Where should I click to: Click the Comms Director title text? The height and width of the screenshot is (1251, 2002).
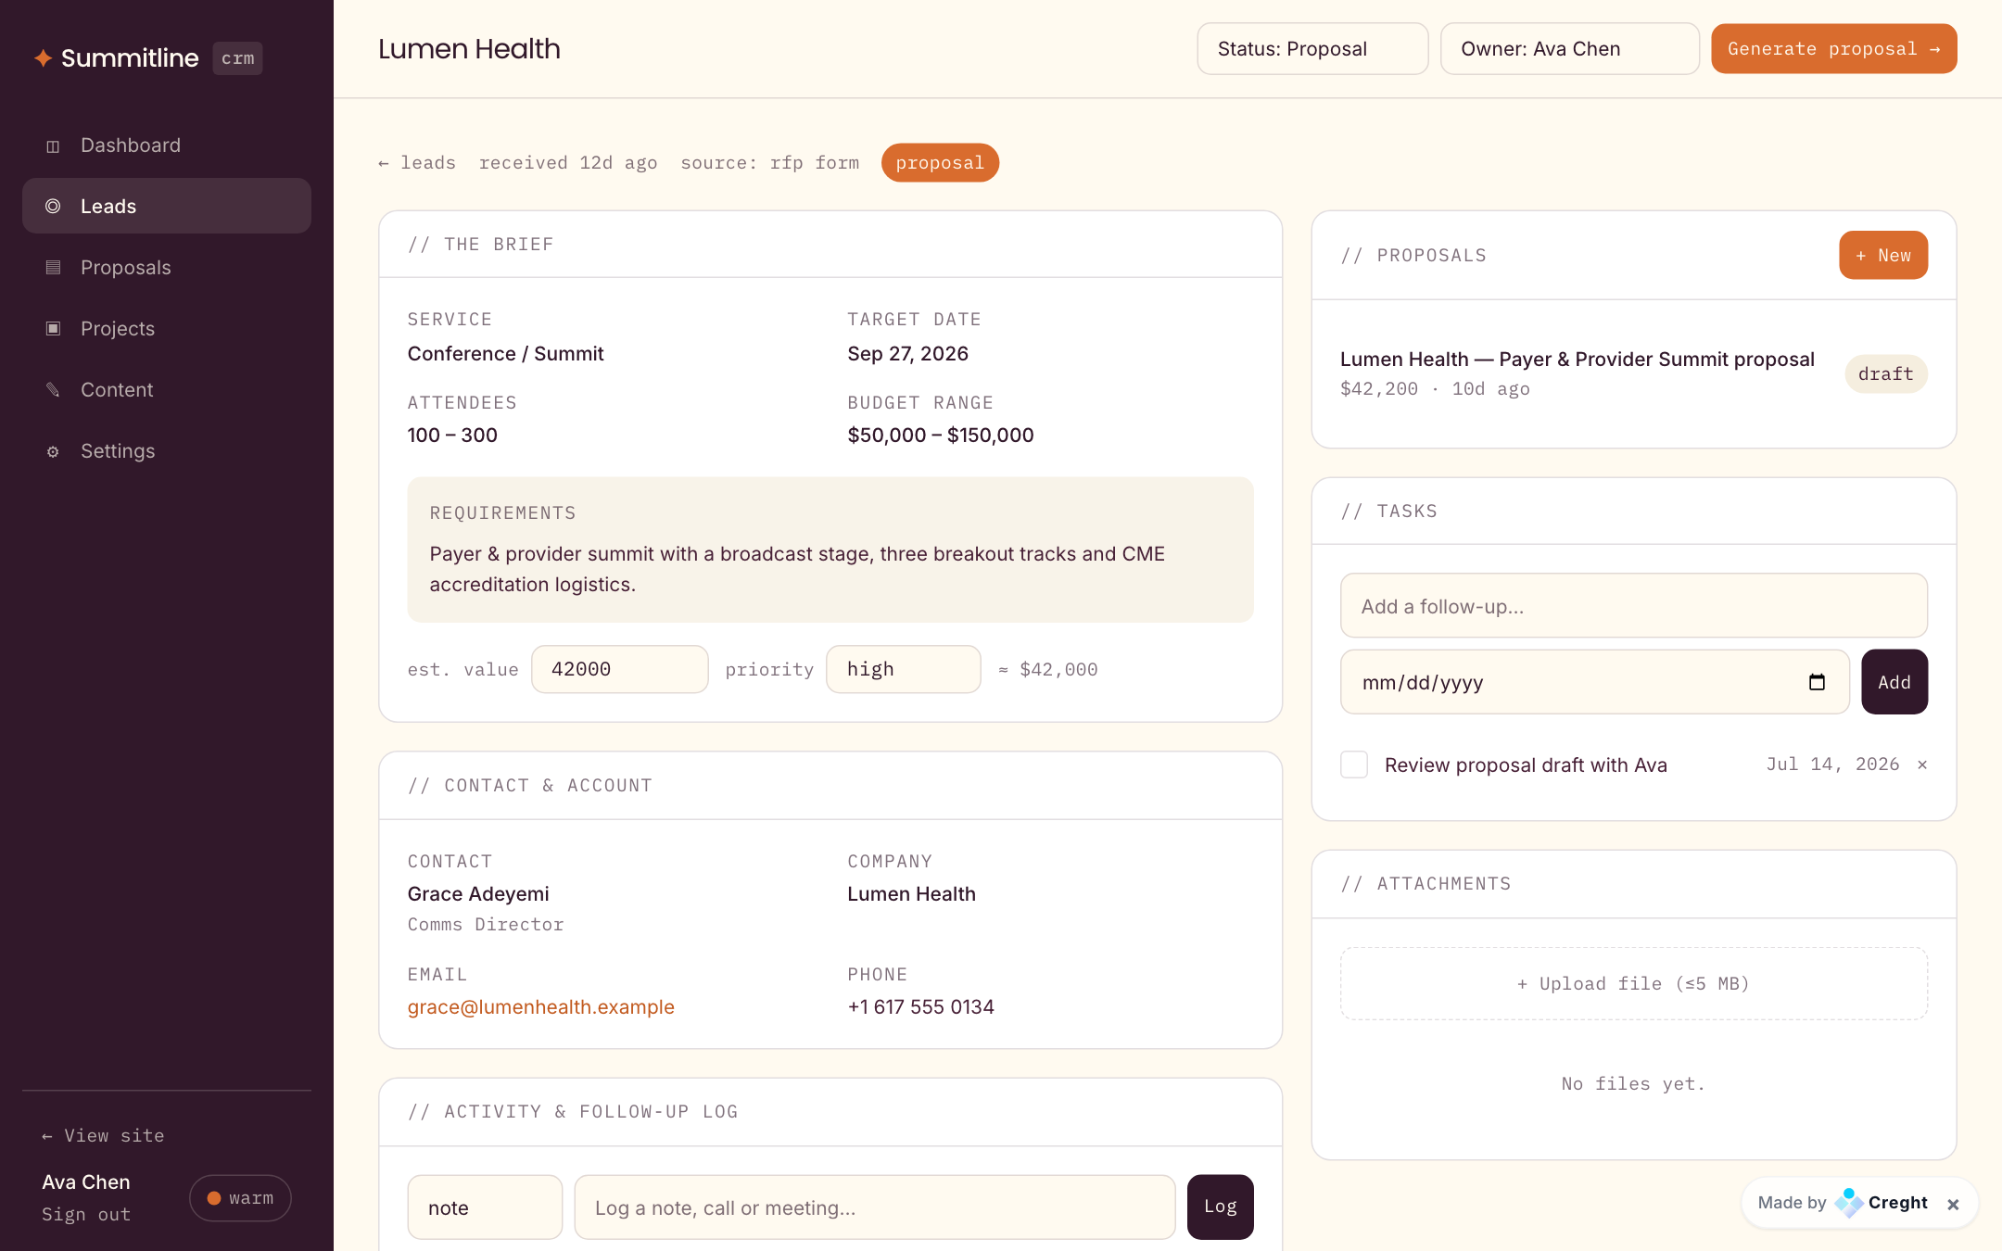[x=486, y=925]
